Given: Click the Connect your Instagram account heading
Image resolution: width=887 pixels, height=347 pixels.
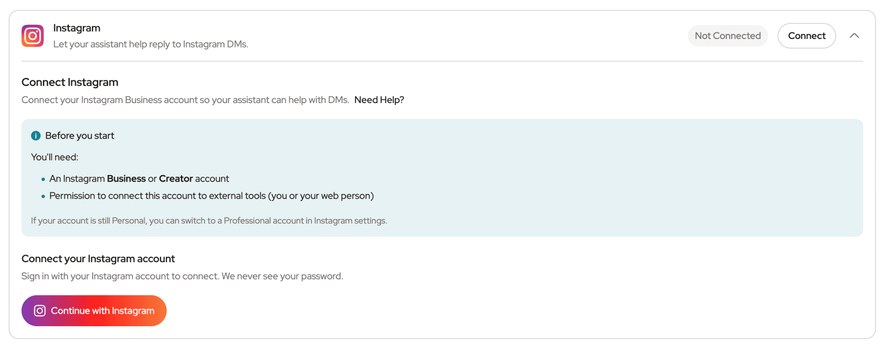Looking at the screenshot, I should point(98,259).
